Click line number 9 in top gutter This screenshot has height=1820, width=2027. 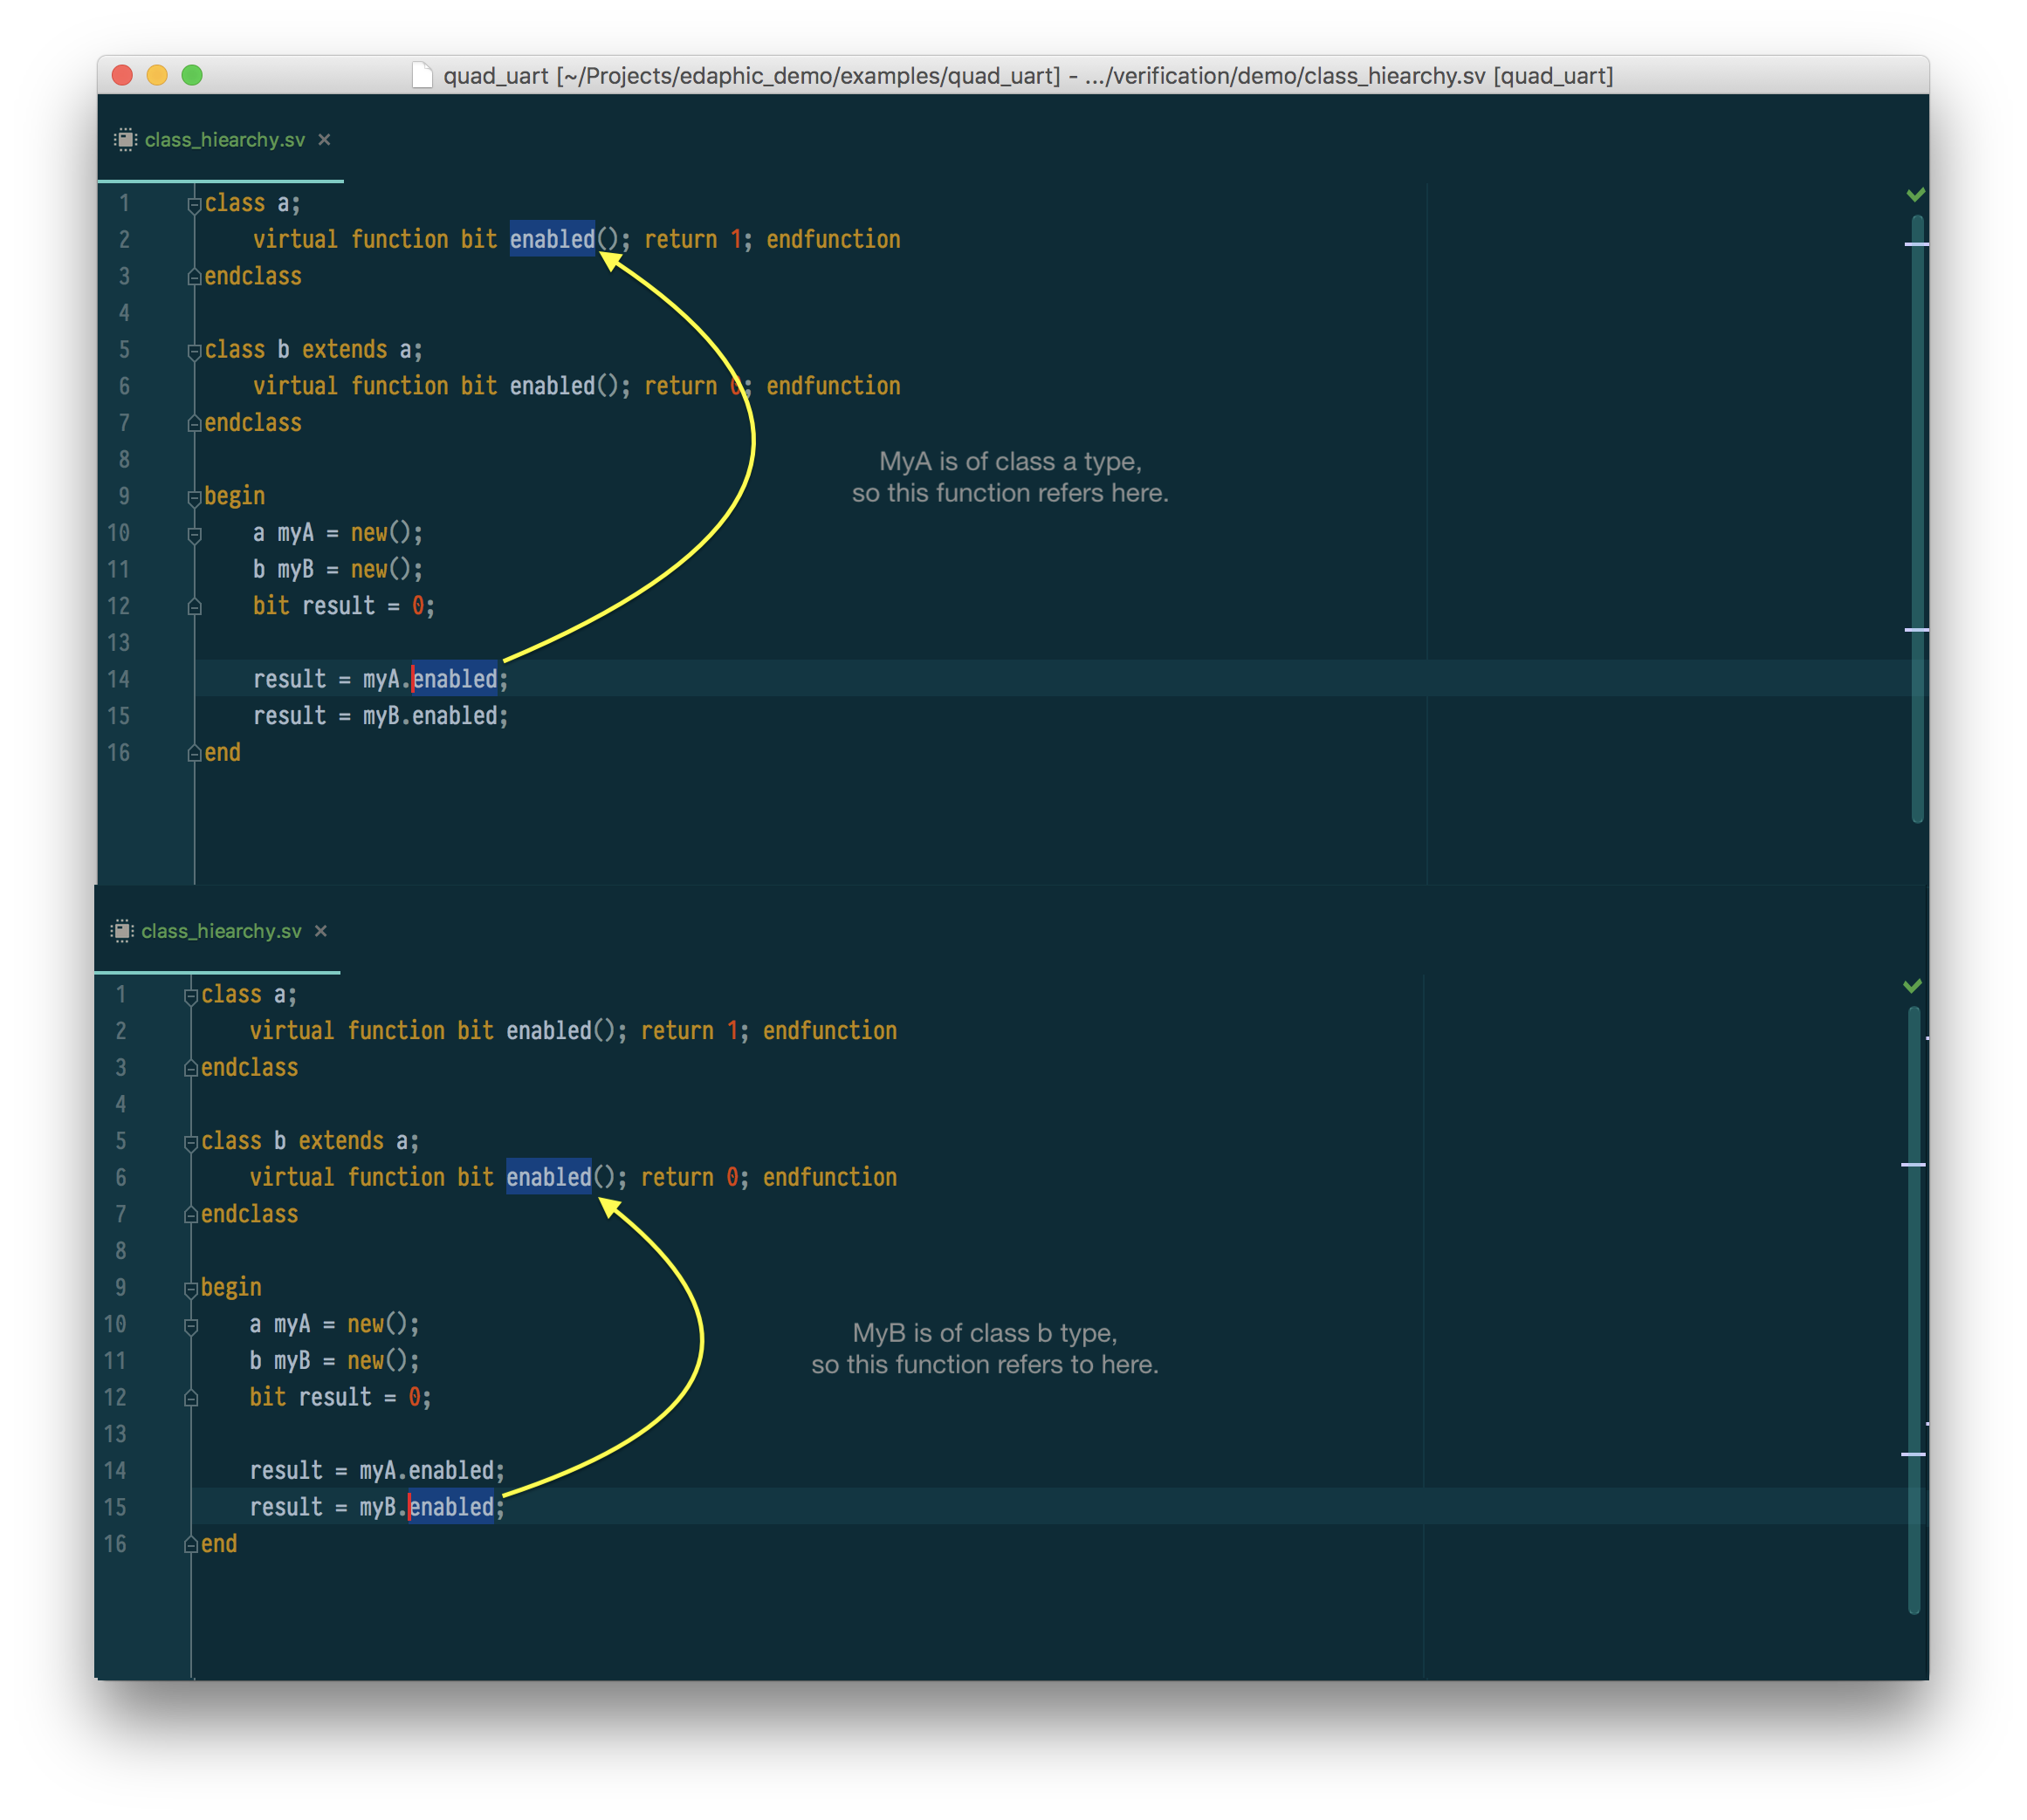point(124,497)
